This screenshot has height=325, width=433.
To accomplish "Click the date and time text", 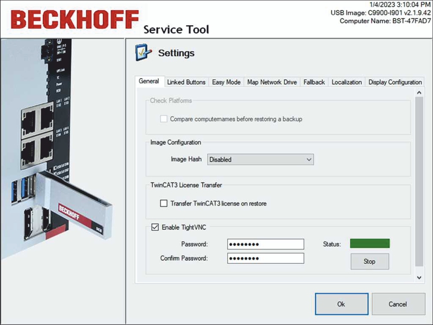I will [x=400, y=4].
